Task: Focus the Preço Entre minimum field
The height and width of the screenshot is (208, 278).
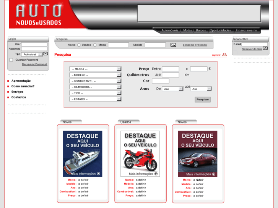Action: pyautogui.click(x=171, y=69)
